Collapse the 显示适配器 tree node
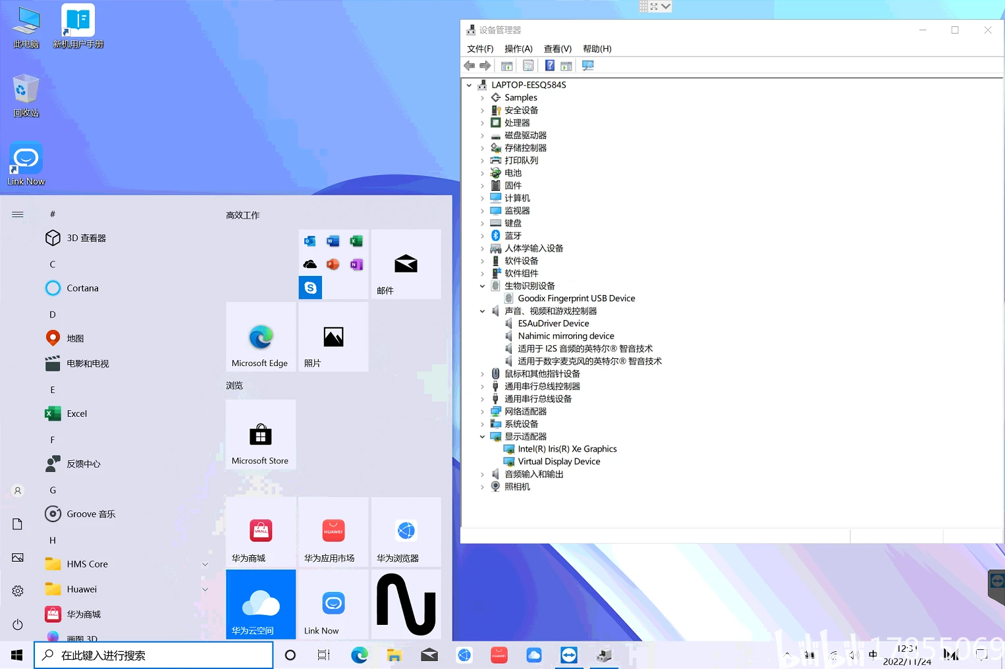1005x669 pixels. [x=482, y=437]
